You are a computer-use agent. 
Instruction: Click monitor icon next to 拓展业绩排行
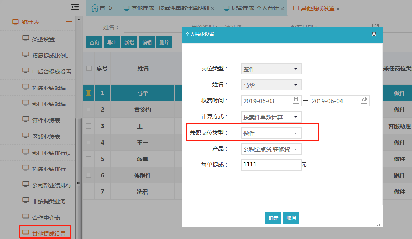click(25, 168)
